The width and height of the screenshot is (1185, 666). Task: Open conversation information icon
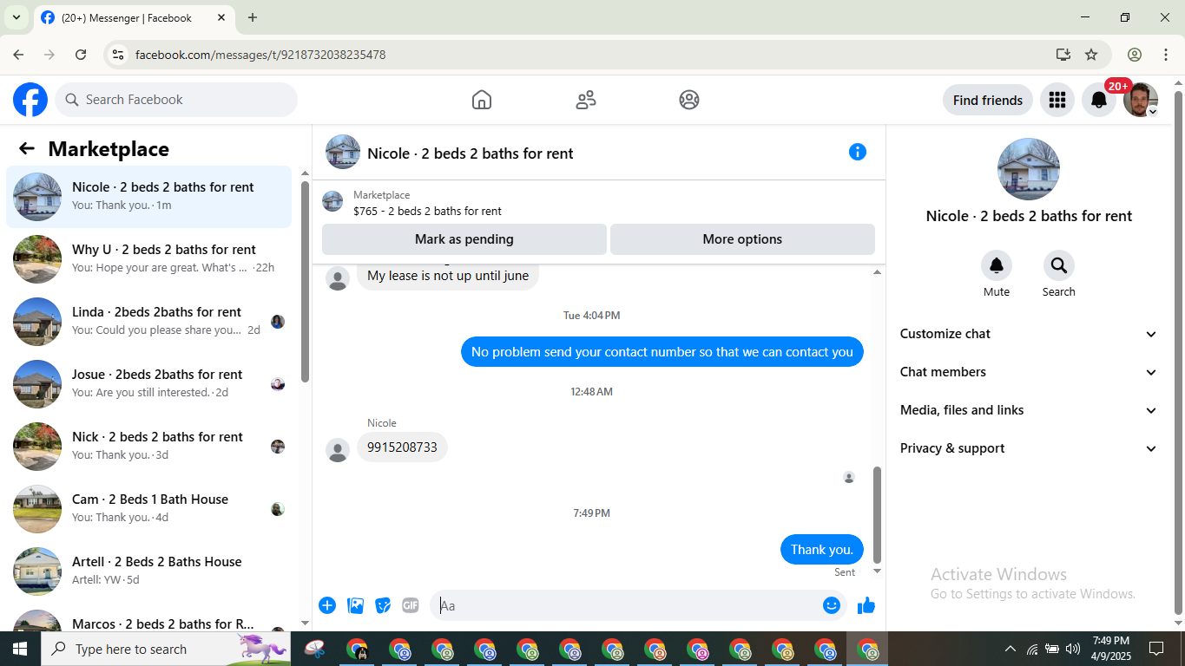(858, 152)
